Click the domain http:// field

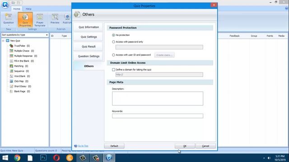159,75
